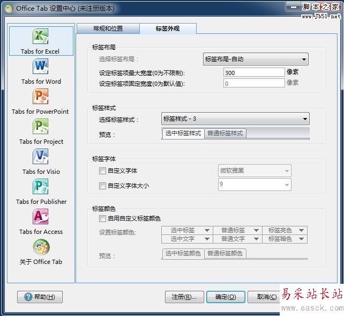344x316 pixels.
Task: Enable the 自定义字体 checkbox
Action: [102, 171]
